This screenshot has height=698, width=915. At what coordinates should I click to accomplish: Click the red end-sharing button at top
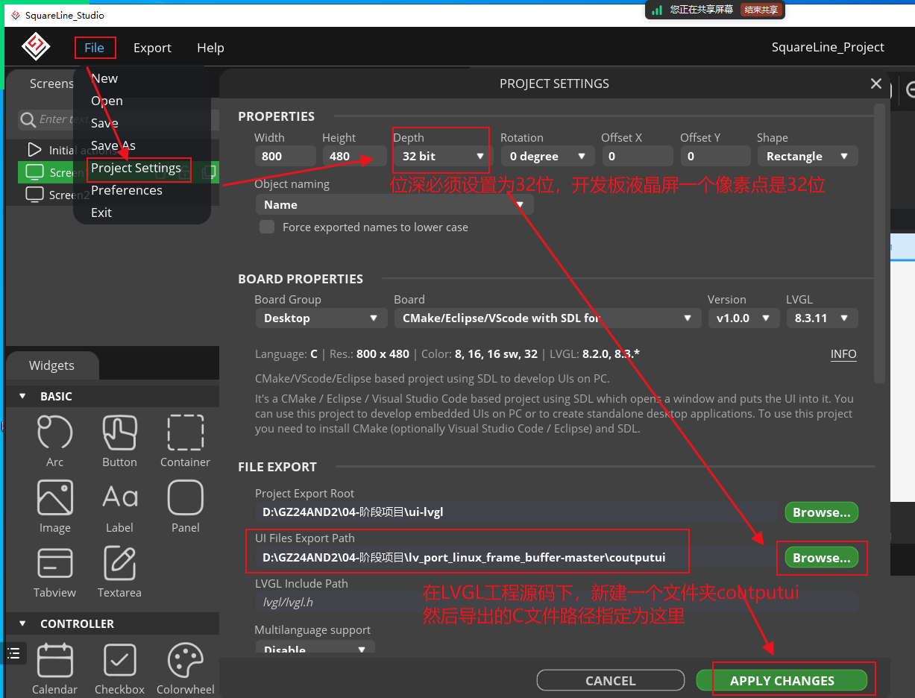761,10
